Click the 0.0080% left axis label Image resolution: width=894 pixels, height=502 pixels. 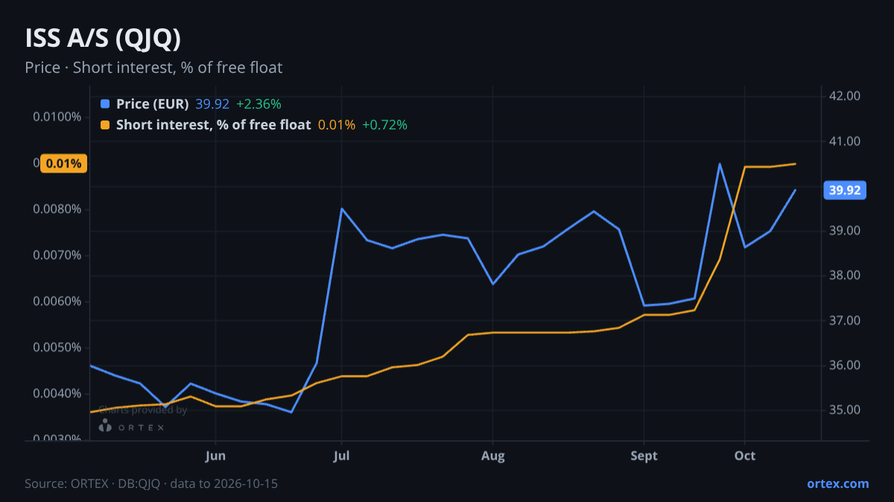[57, 209]
